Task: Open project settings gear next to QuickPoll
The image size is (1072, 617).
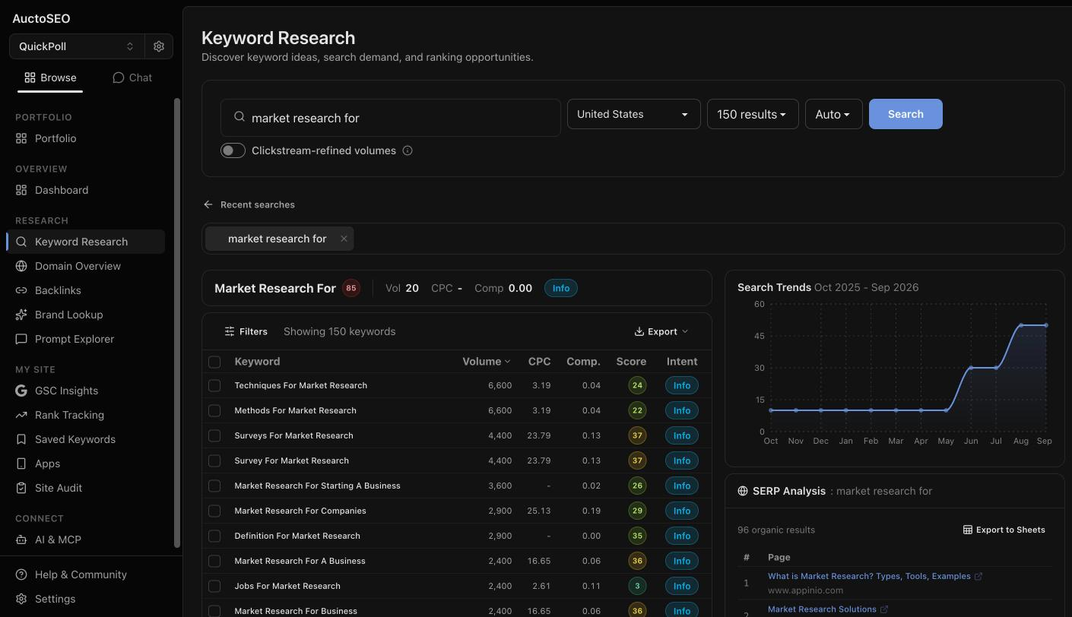Action: pyautogui.click(x=159, y=46)
